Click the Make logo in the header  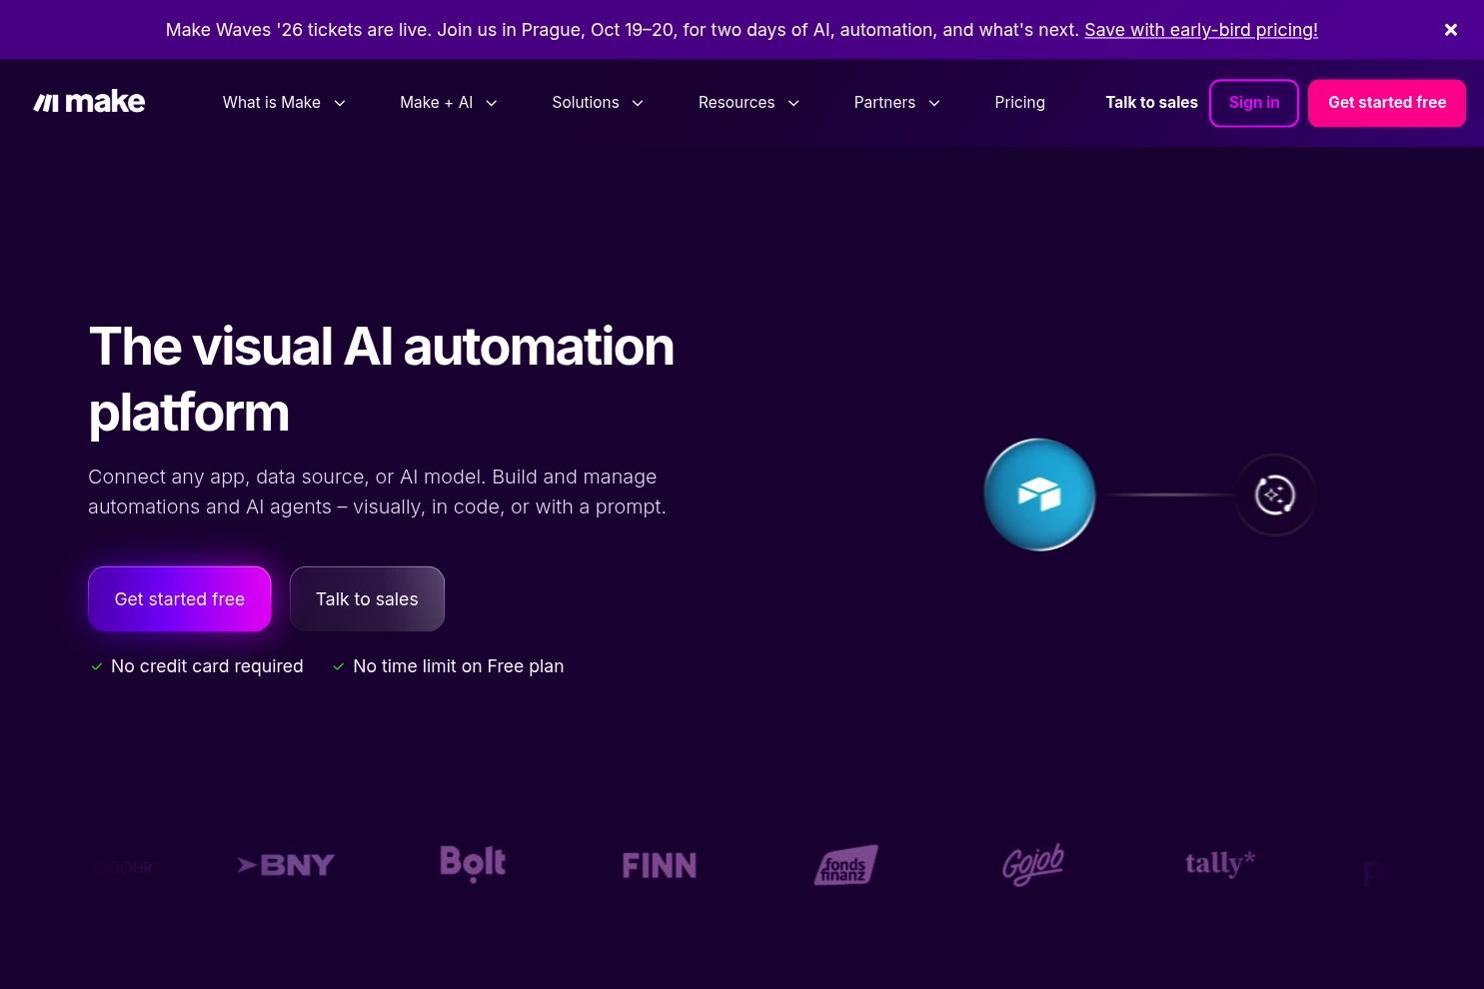(89, 102)
